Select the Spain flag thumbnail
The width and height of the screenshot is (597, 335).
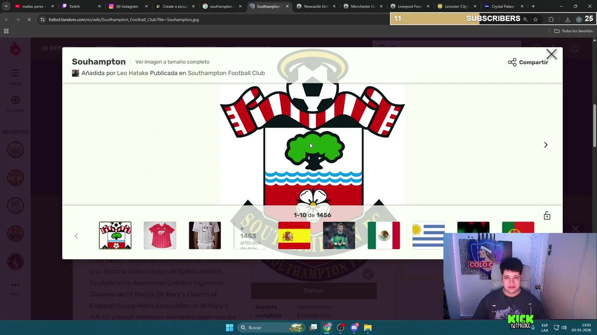294,235
